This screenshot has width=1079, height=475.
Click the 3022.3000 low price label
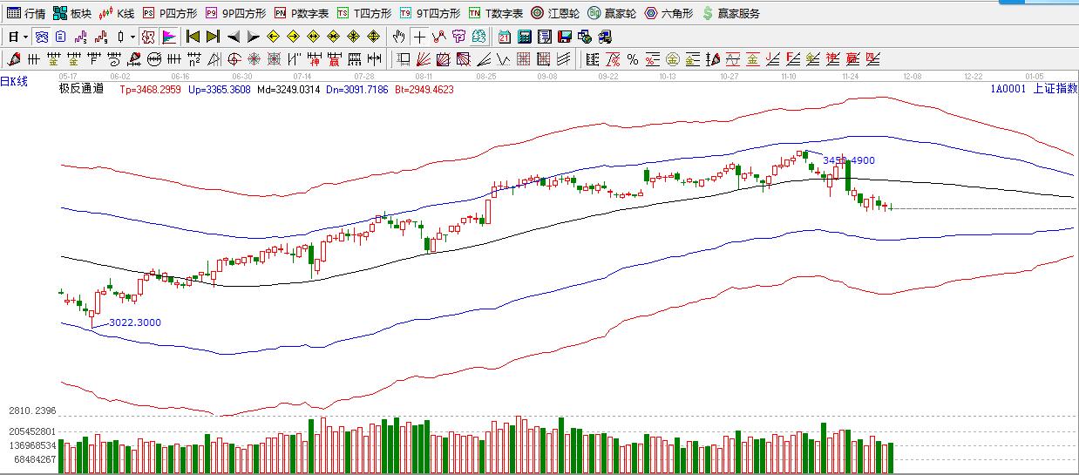[134, 322]
